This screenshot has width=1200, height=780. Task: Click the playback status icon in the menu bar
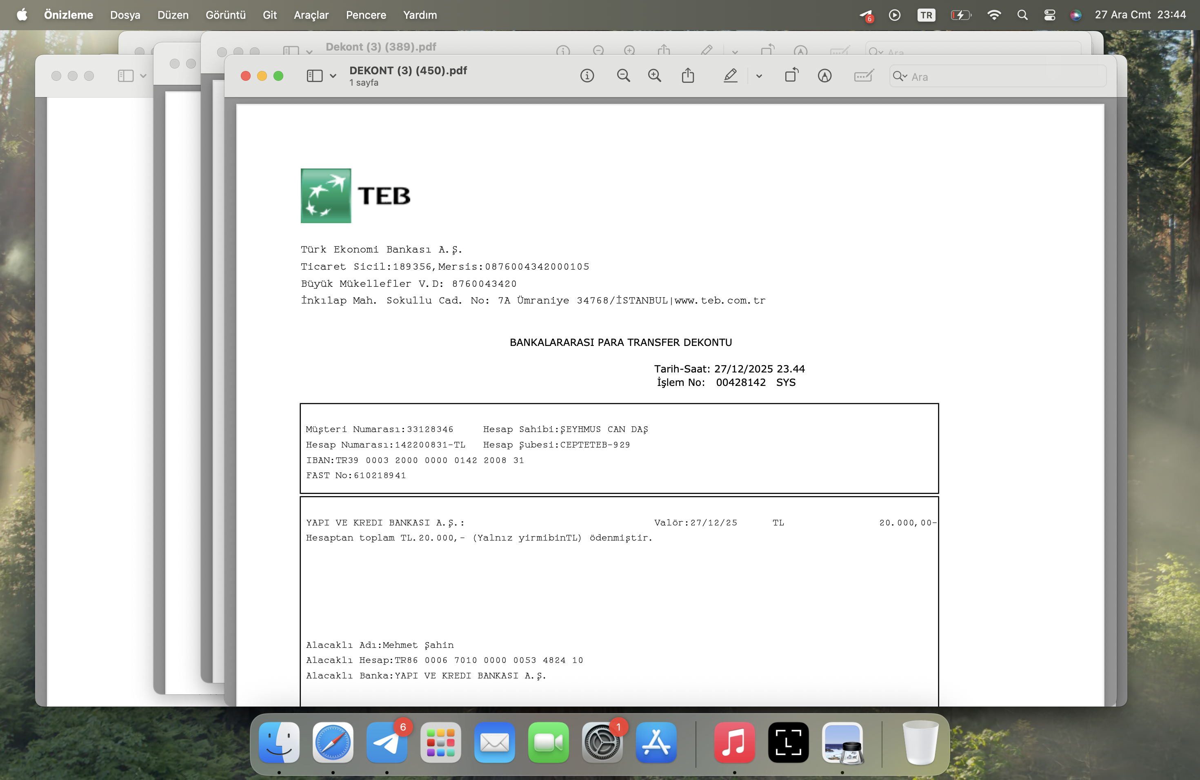895,15
